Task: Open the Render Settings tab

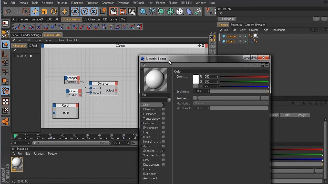Action: 31,35
